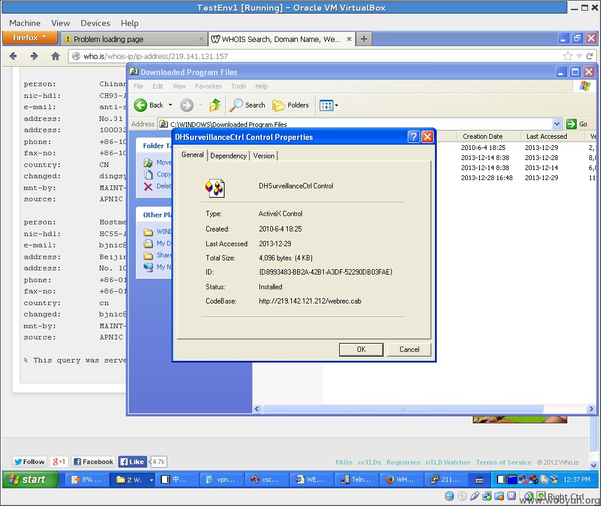Switch to Problem loading page tab
Screen dimensions: 601x506
point(134,39)
